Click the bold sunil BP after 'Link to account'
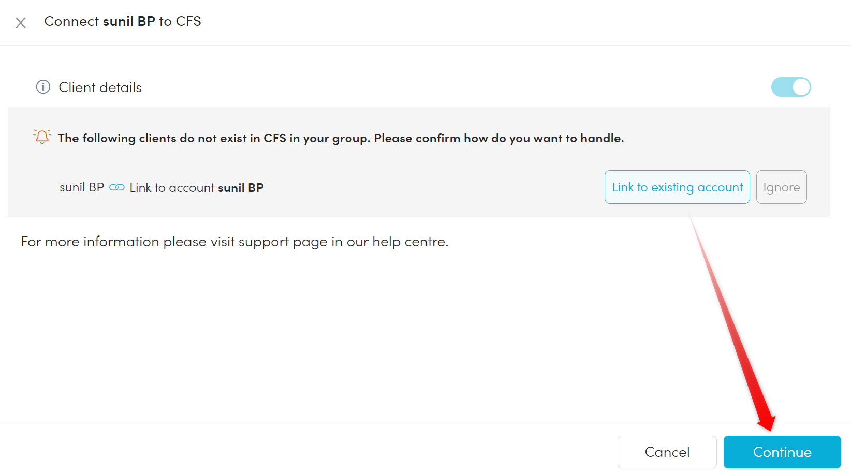Image resolution: width=851 pixels, height=472 pixels. click(x=241, y=188)
